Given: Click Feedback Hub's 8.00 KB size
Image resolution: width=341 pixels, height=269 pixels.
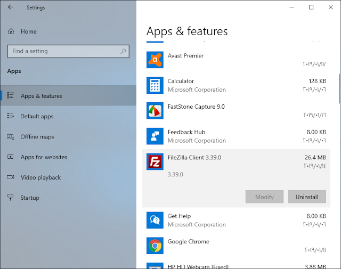Looking at the screenshot, I should [x=316, y=132].
